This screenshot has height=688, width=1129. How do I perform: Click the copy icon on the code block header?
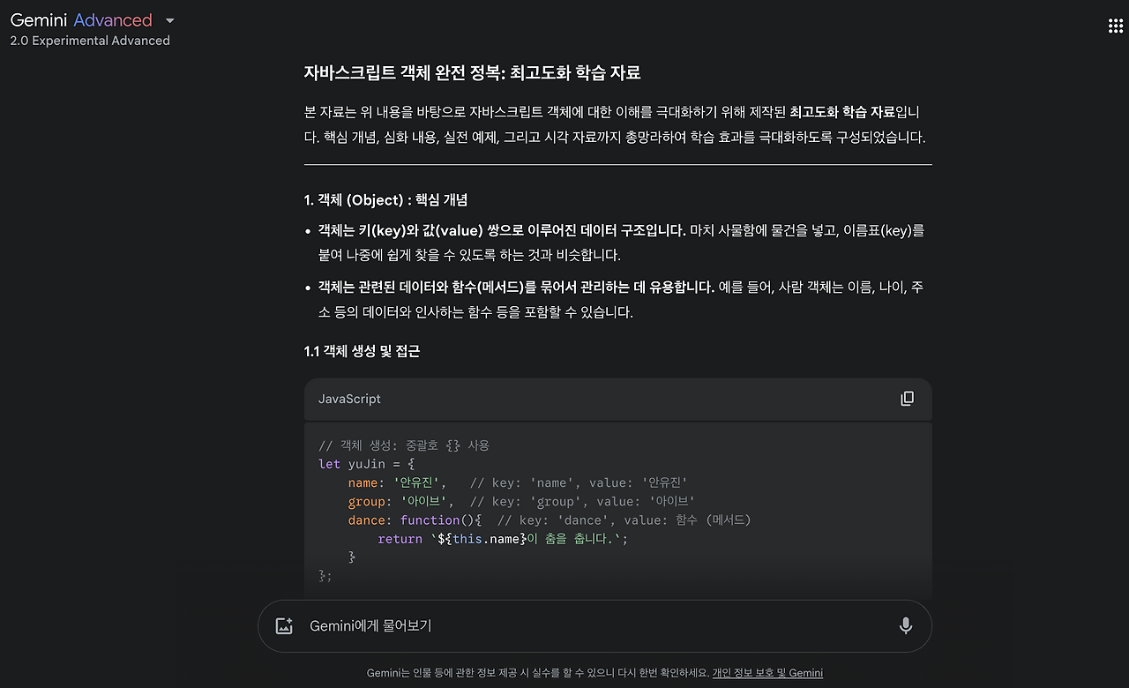(907, 398)
